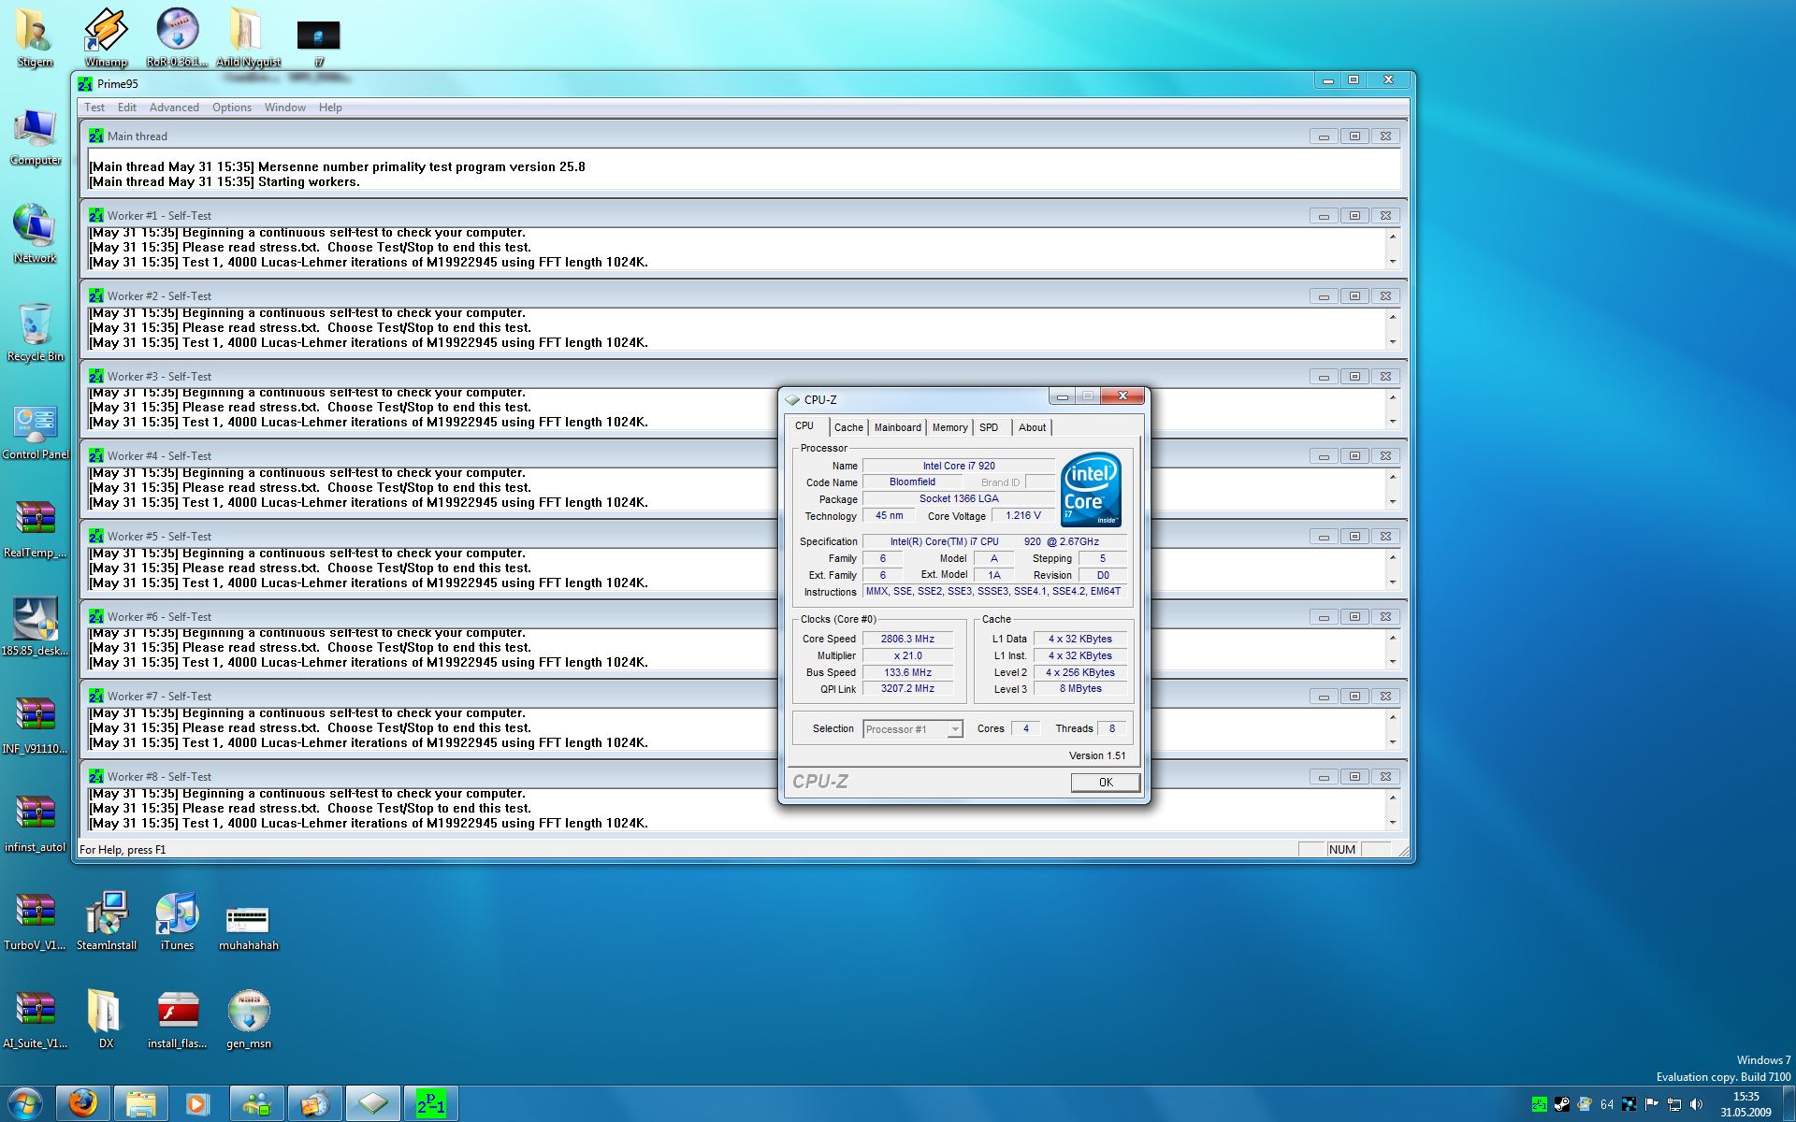Click the OK button in CPU-Z
The height and width of the screenshot is (1122, 1796).
(1105, 782)
